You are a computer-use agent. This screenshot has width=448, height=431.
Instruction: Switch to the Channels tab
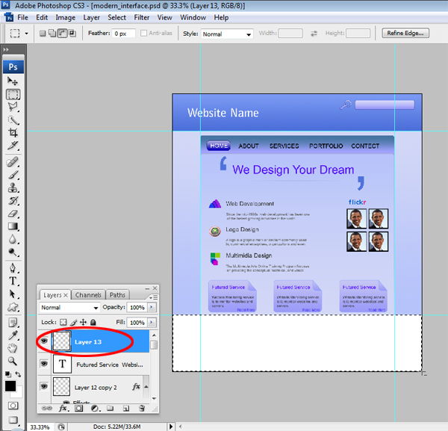click(x=88, y=295)
